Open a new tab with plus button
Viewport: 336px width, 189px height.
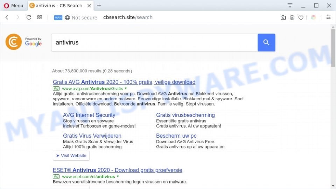pyautogui.click(x=99, y=5)
